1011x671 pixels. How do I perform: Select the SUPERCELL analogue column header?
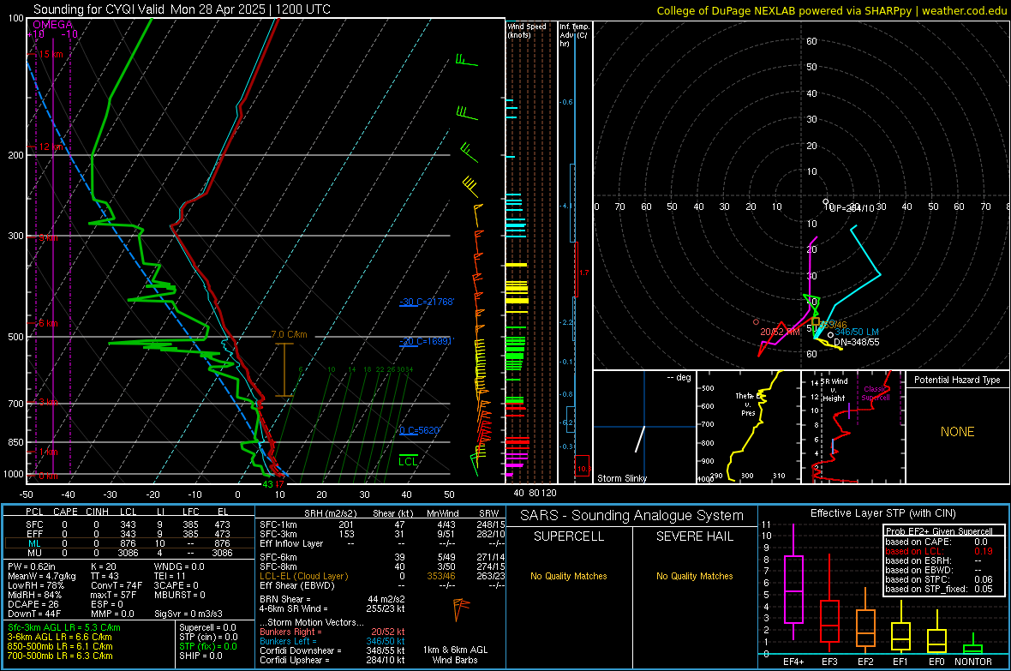coord(569,536)
